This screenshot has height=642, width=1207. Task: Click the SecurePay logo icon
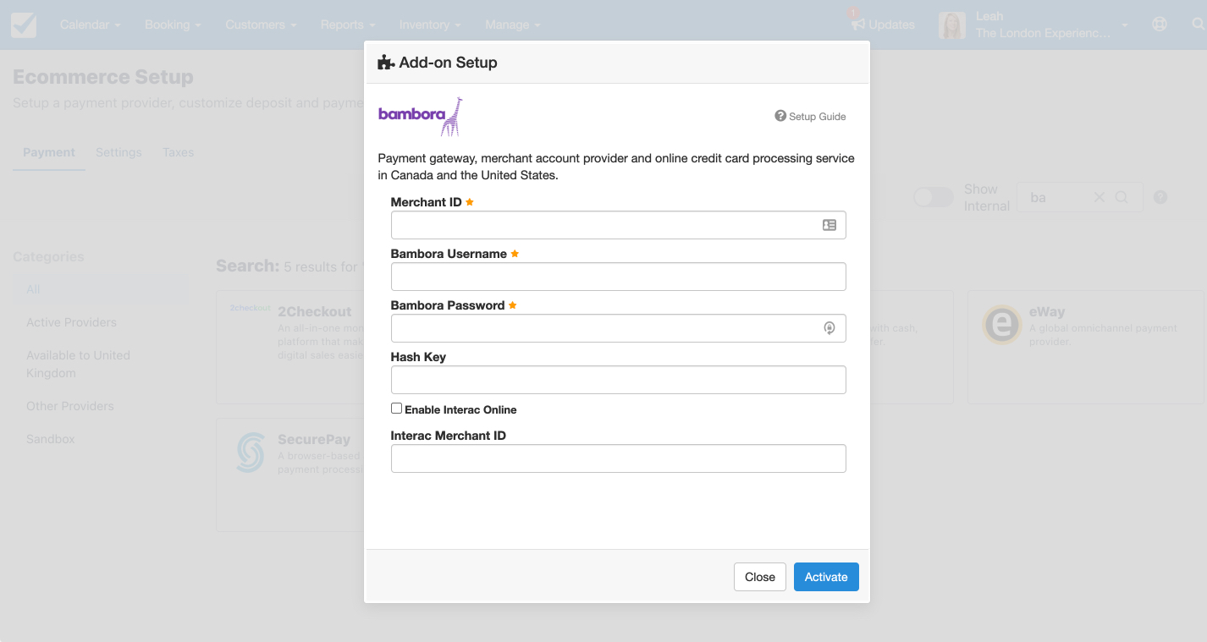(x=251, y=453)
